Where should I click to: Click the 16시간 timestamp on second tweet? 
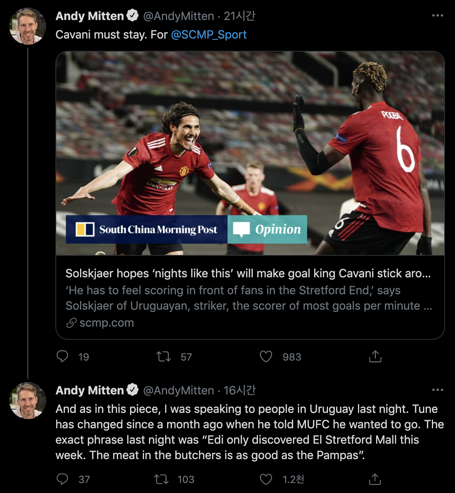coord(239,390)
